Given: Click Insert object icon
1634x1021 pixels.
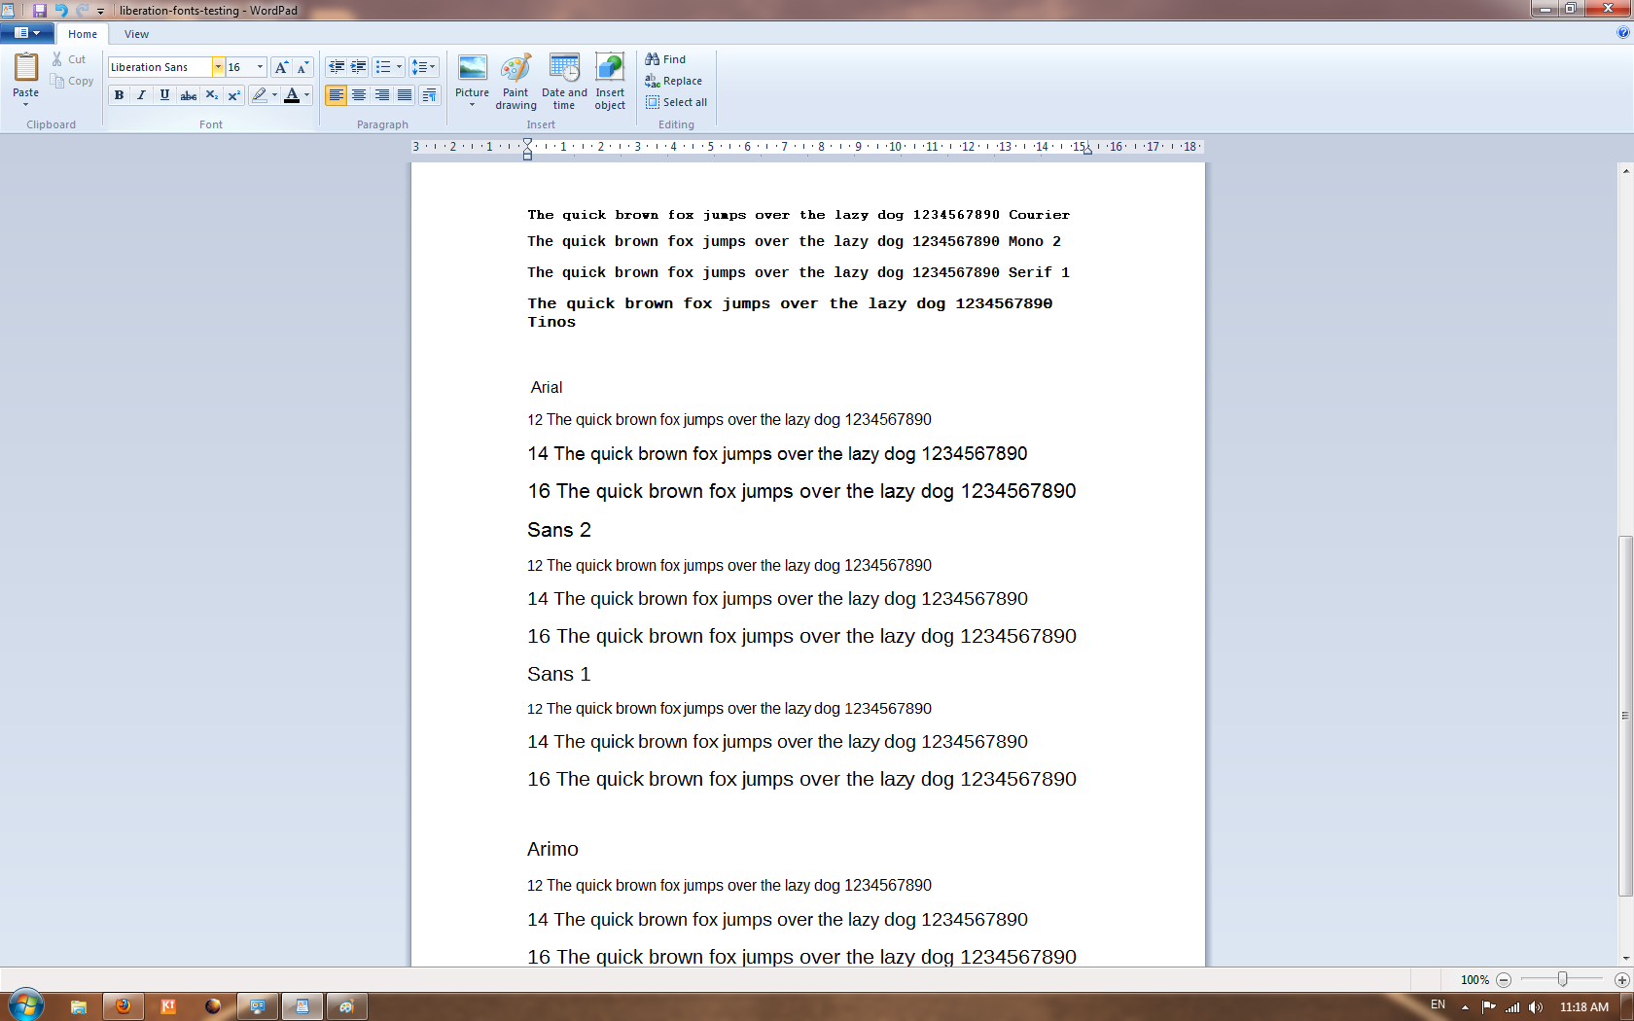Looking at the screenshot, I should [610, 82].
